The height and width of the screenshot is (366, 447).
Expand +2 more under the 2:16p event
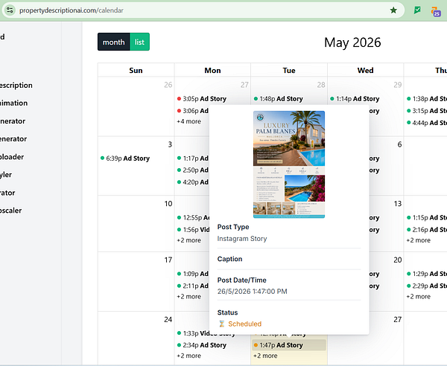418,240
